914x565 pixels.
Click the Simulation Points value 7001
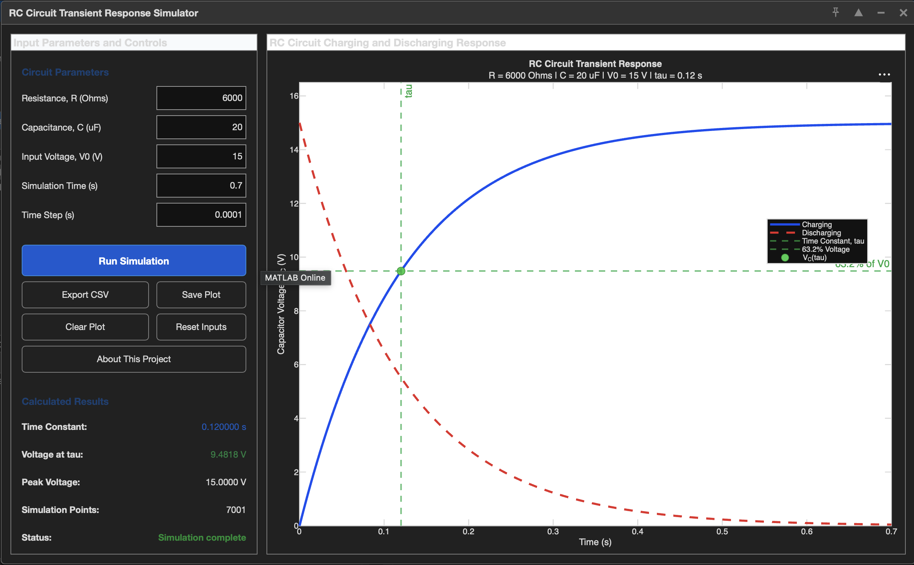coord(236,510)
